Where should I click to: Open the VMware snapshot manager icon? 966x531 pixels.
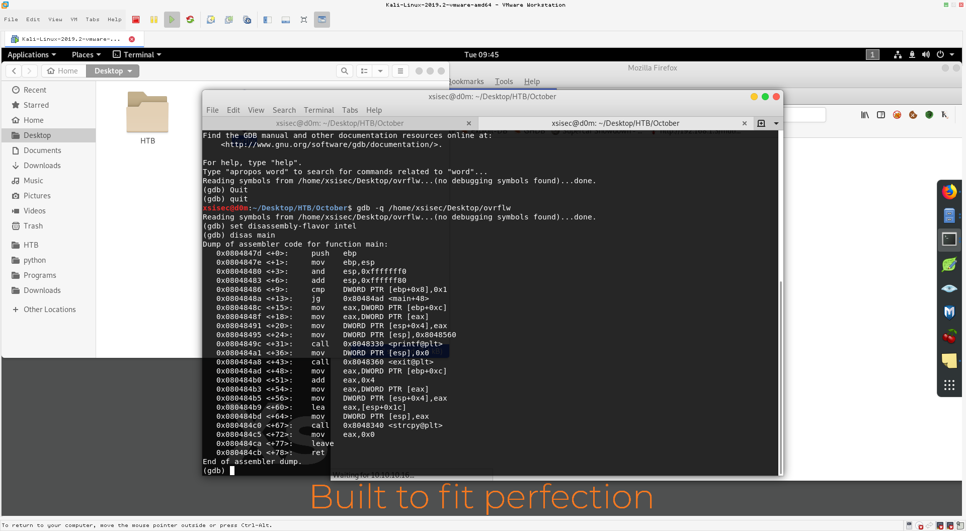(247, 20)
